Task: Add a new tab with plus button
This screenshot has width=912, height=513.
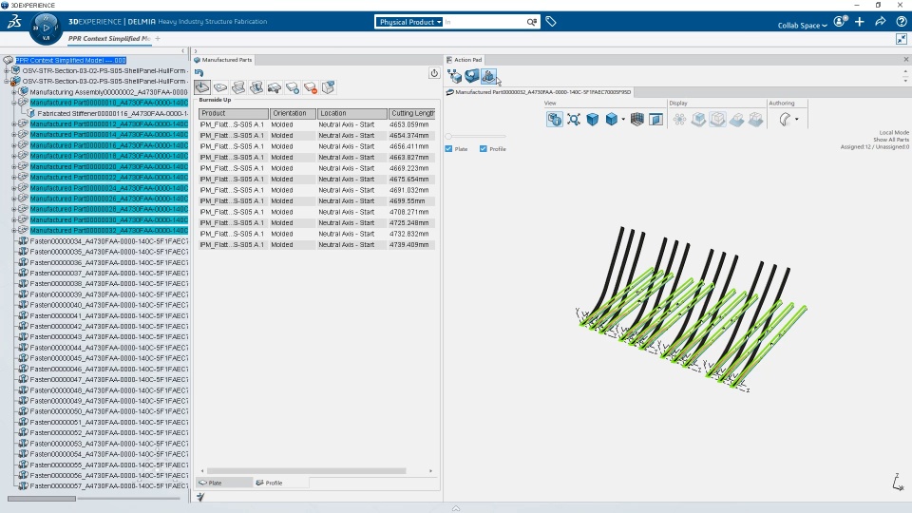Action: click(x=158, y=39)
